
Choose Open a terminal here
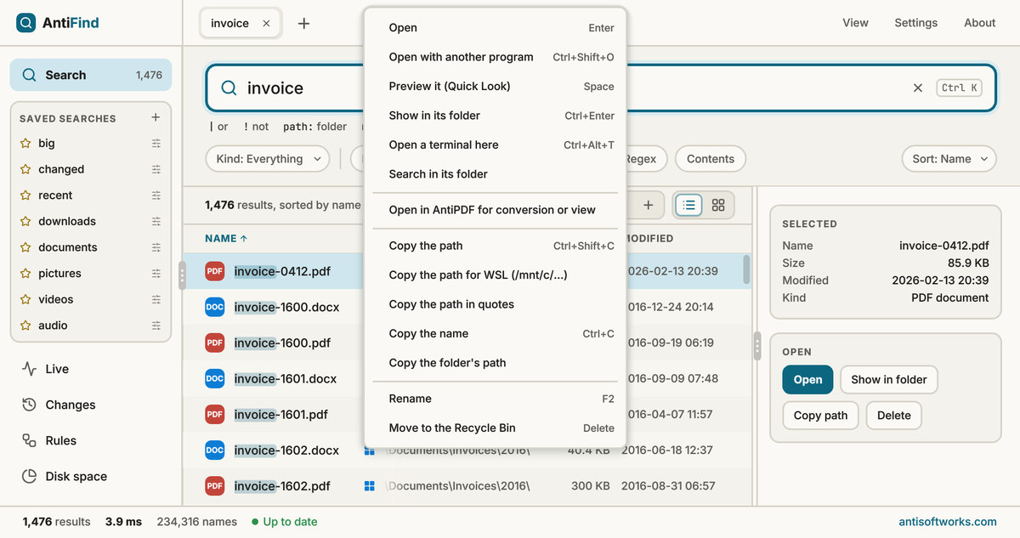tap(495, 144)
